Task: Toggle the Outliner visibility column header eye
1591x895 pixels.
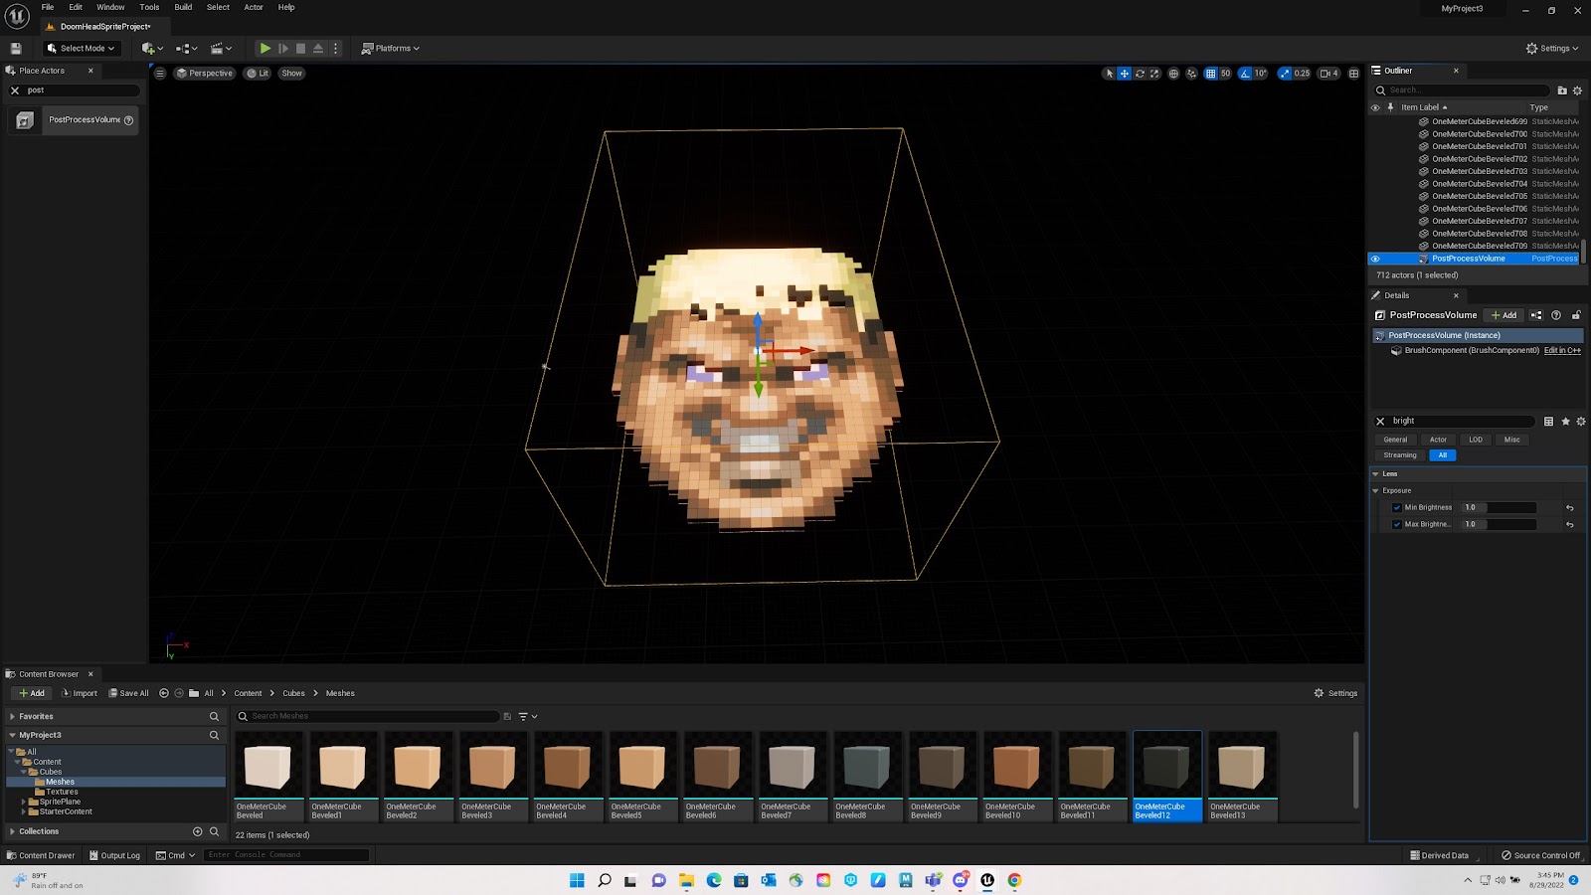Action: 1376,107
